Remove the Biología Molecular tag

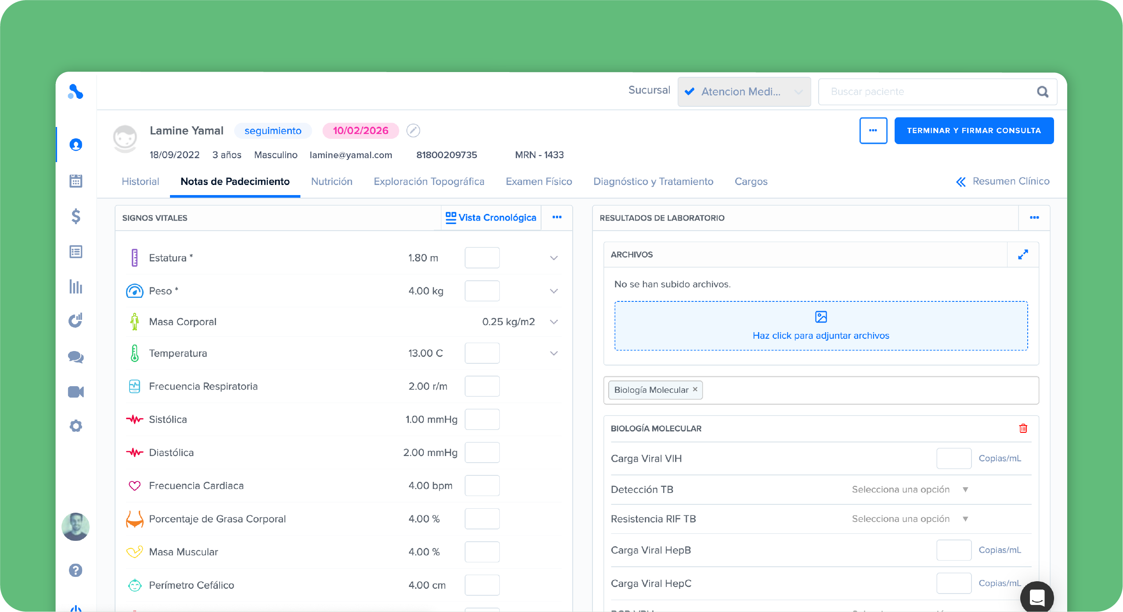(695, 389)
